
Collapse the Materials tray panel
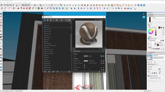[x=148, y=16]
